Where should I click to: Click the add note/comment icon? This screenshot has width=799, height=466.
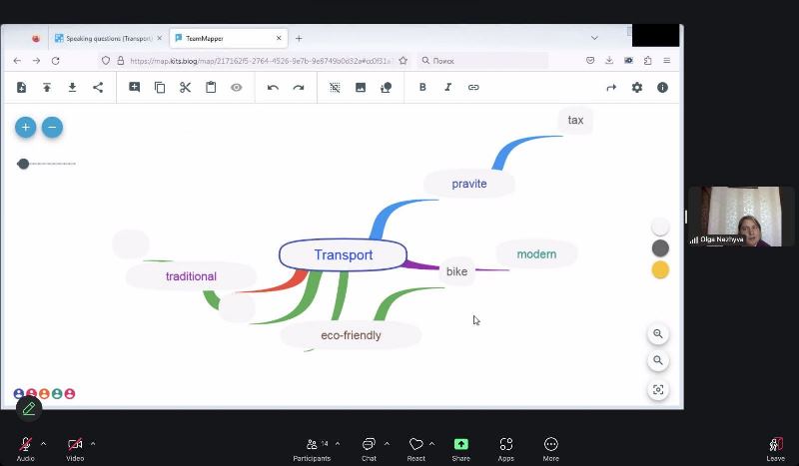(135, 88)
